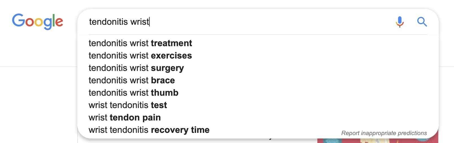Click the colorful thumbnail below the suggestions
This screenshot has width=454, height=143.
point(378,141)
